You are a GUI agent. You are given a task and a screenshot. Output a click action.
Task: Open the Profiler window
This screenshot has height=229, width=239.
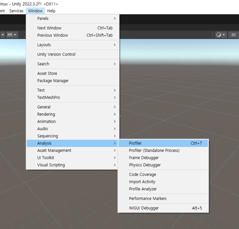pos(163,143)
